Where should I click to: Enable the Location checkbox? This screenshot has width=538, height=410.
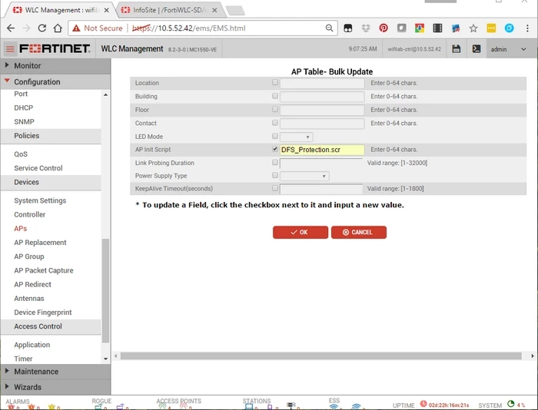coord(275,82)
